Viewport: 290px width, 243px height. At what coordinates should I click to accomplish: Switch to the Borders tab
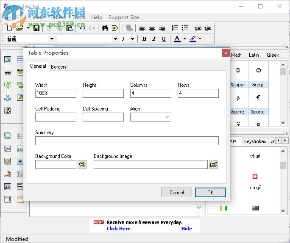coord(59,66)
